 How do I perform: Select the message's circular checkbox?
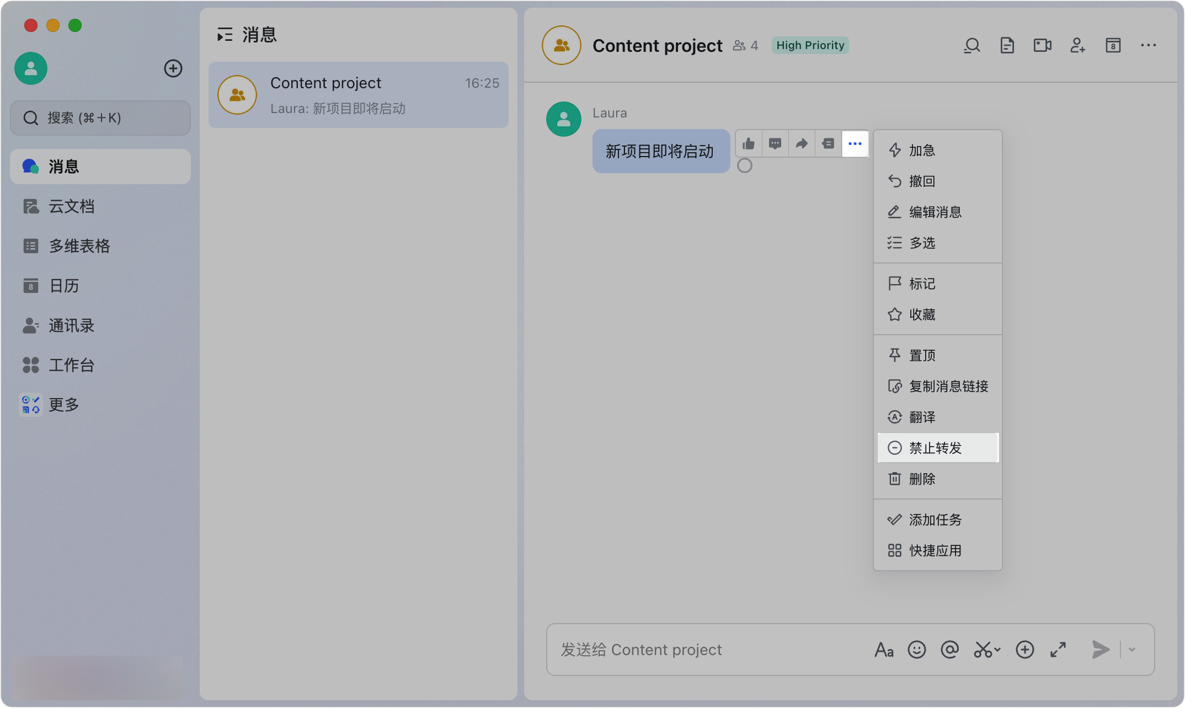(745, 165)
